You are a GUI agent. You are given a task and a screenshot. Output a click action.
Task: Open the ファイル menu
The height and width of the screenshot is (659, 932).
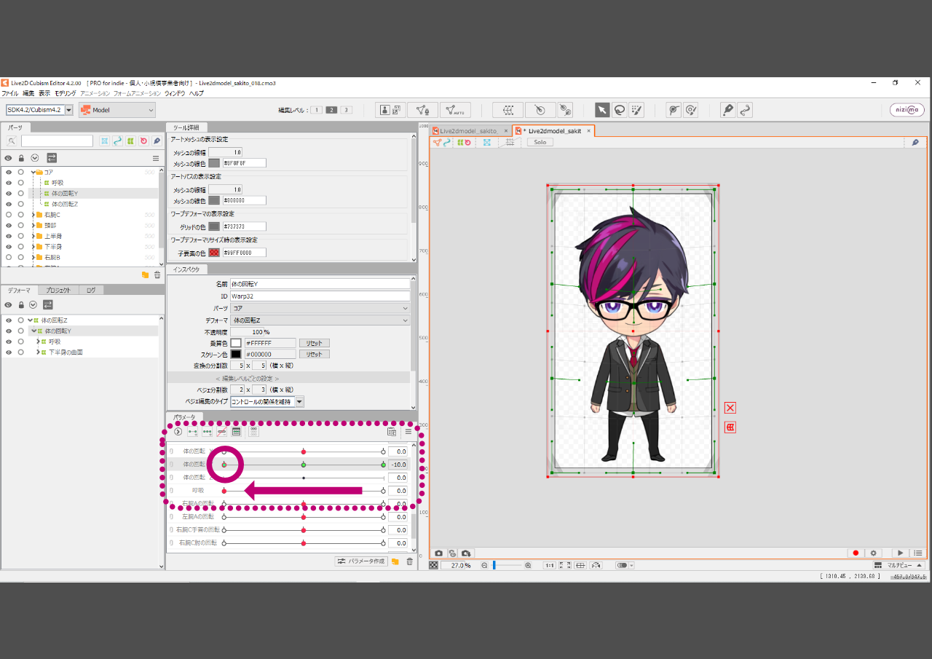pos(10,93)
